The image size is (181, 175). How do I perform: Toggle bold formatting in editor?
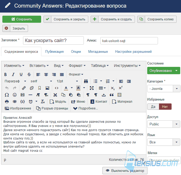(5, 74)
